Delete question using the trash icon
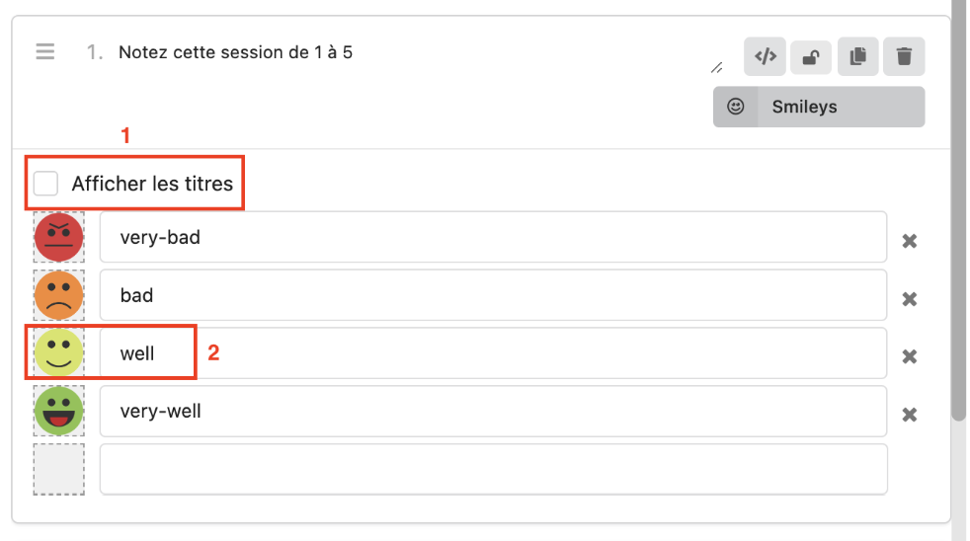 pyautogui.click(x=904, y=57)
